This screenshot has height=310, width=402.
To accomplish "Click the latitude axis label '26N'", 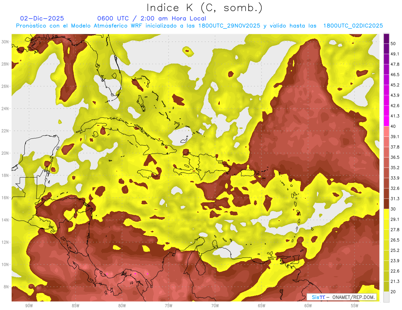I will 6,86.
